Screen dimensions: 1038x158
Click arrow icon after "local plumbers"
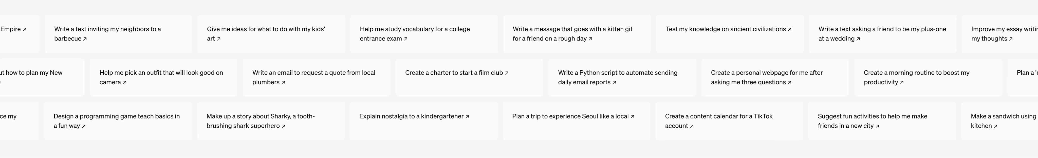pyautogui.click(x=283, y=83)
